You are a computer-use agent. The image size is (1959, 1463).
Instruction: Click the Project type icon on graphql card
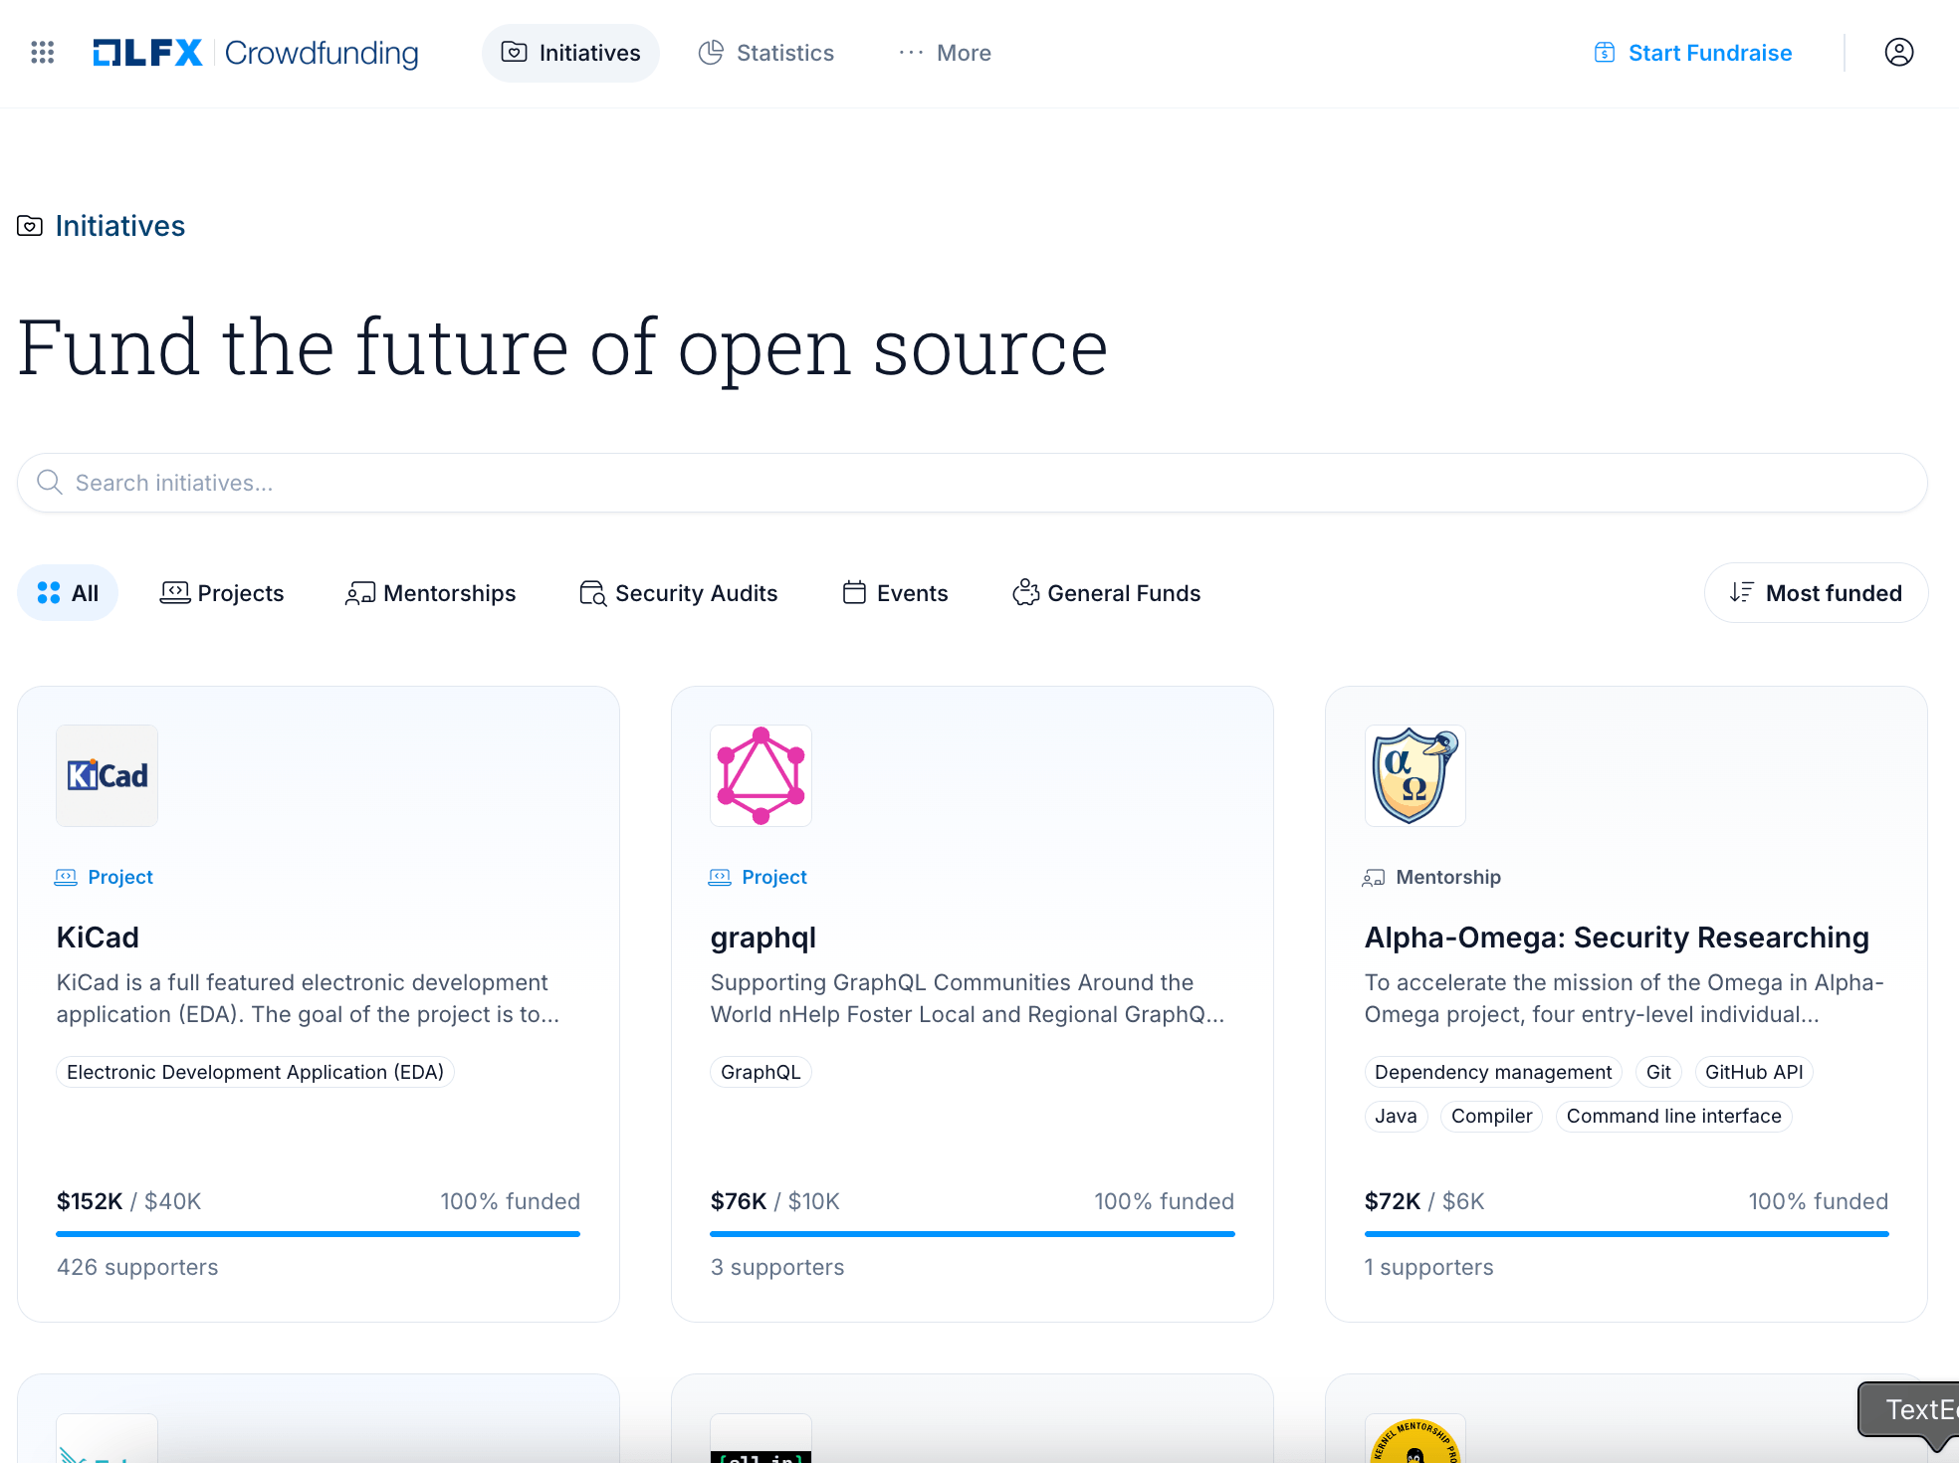[720, 877]
